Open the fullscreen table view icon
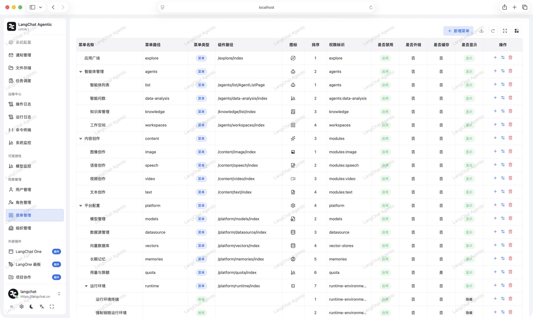Viewport: 533px width, 318px height. coord(505,31)
